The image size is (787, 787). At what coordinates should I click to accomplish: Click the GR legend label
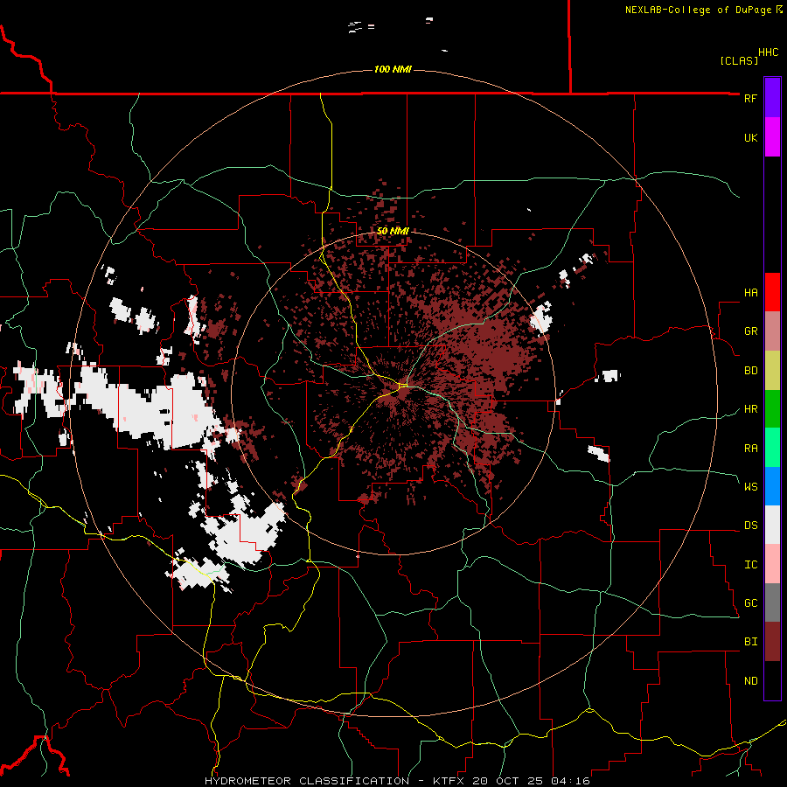pyautogui.click(x=750, y=331)
